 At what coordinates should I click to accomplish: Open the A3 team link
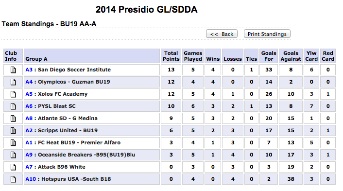(x=29, y=70)
